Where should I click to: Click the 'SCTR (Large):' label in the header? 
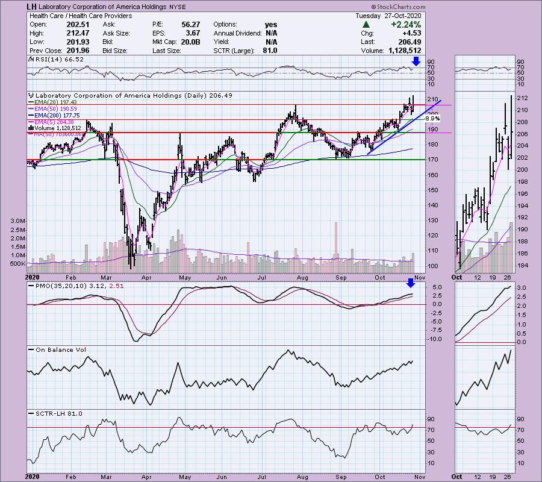(x=234, y=51)
